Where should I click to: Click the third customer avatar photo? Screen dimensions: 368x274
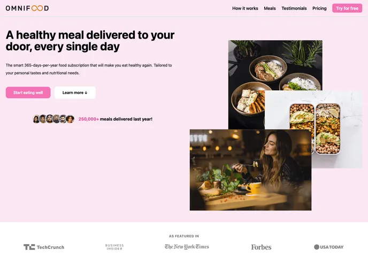[x=50, y=119]
